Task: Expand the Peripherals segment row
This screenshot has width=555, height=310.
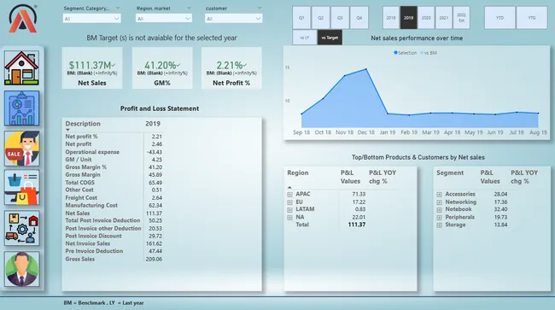Action: point(439,217)
